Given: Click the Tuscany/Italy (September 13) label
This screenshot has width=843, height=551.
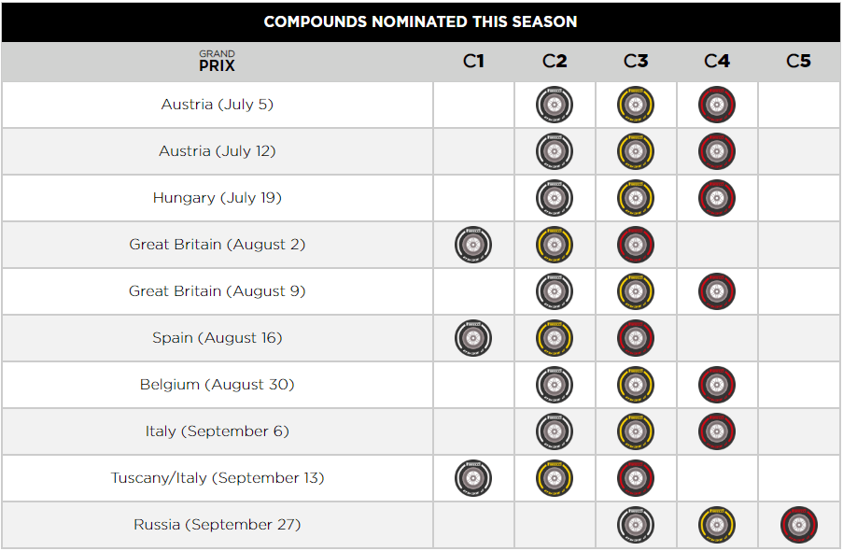Looking at the screenshot, I should (x=218, y=478).
